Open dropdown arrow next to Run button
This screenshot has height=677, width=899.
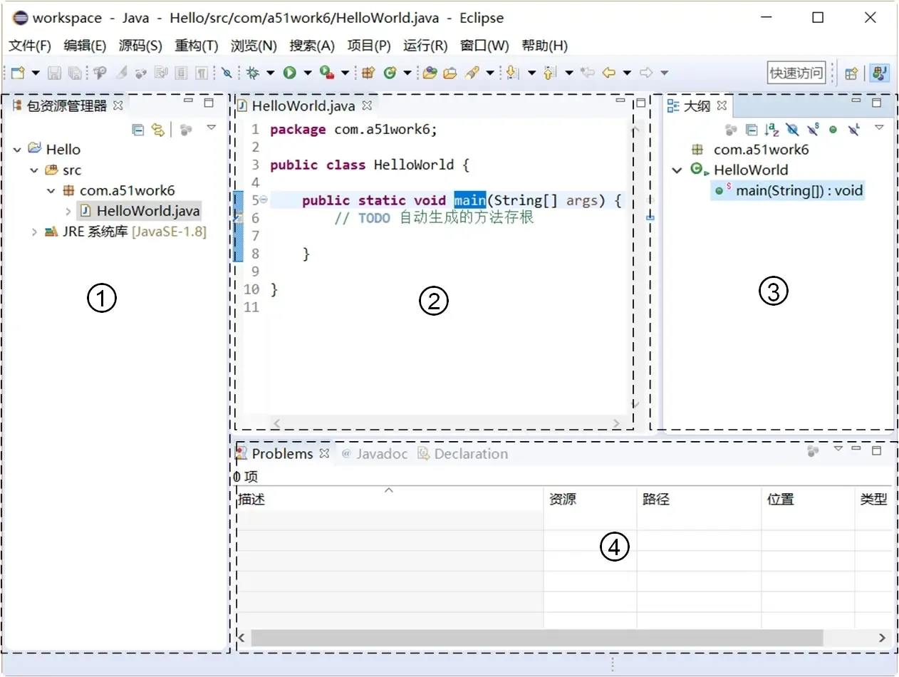[x=308, y=73]
